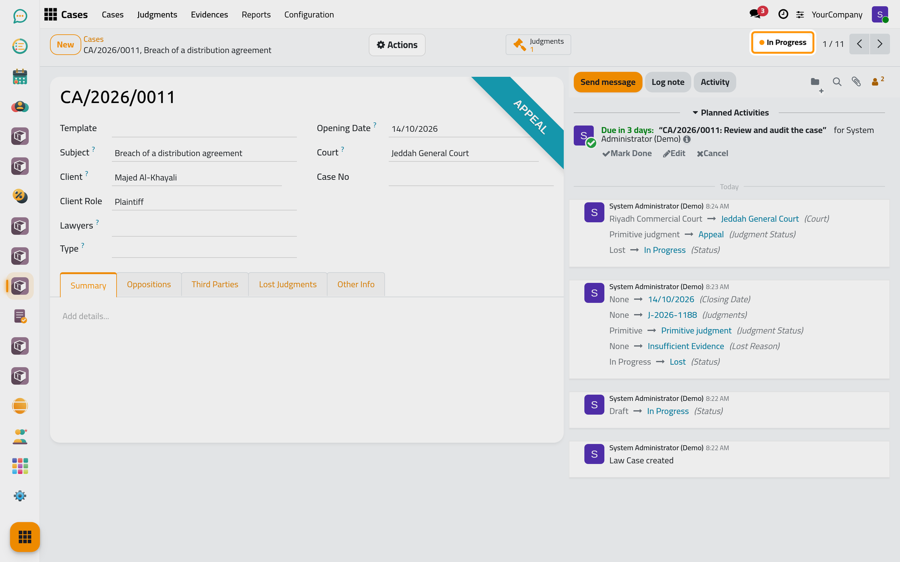Open the Client field dropdown
The image size is (900, 562).
[196, 177]
